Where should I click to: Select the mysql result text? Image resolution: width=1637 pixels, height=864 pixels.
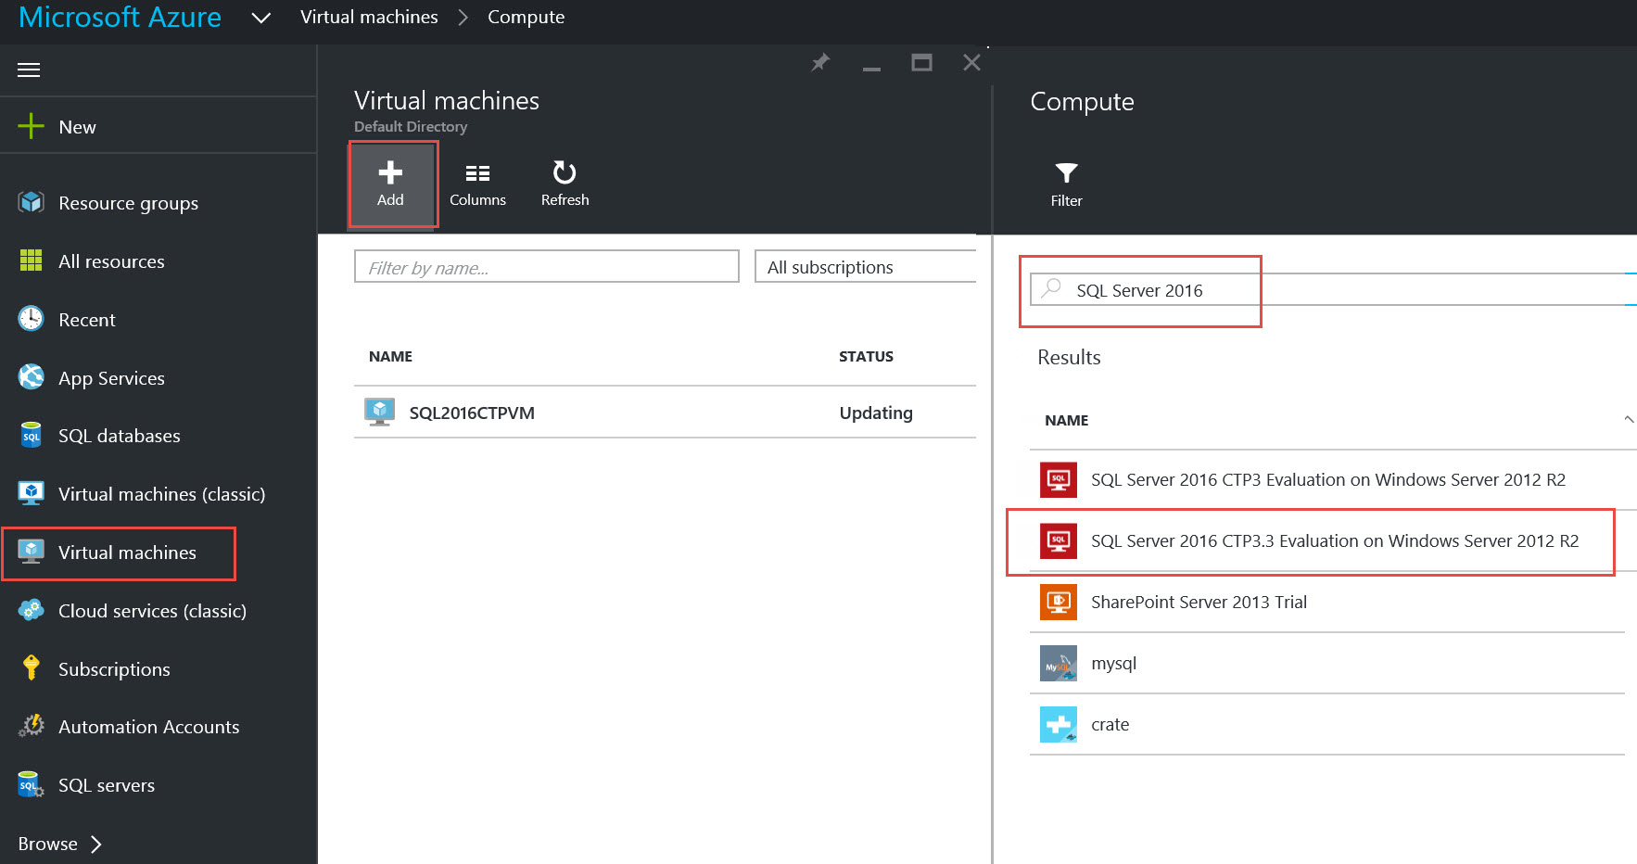click(x=1113, y=664)
